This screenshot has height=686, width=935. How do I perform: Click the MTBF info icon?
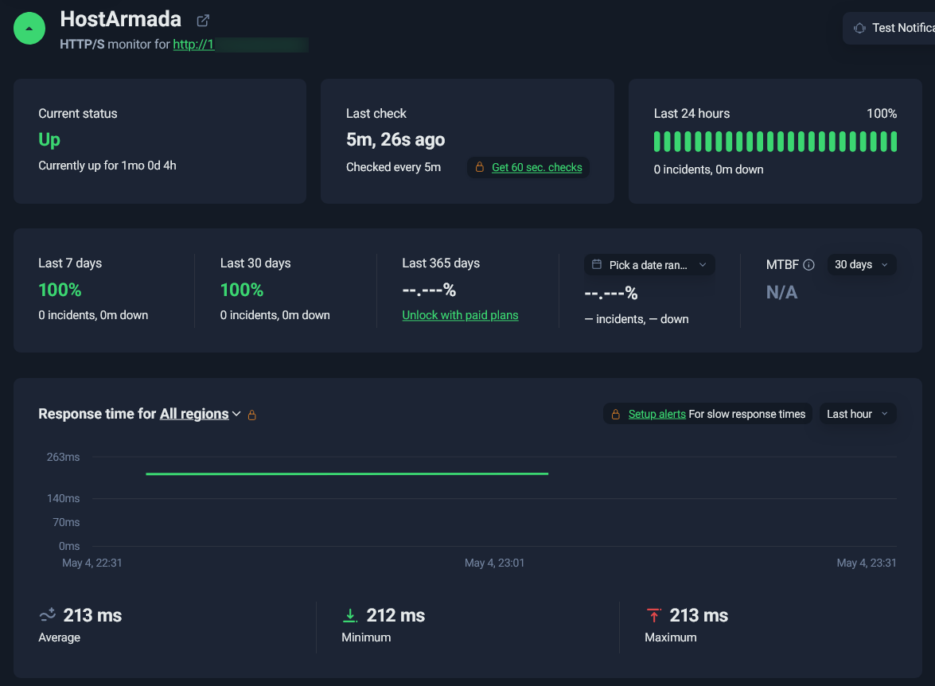808,265
